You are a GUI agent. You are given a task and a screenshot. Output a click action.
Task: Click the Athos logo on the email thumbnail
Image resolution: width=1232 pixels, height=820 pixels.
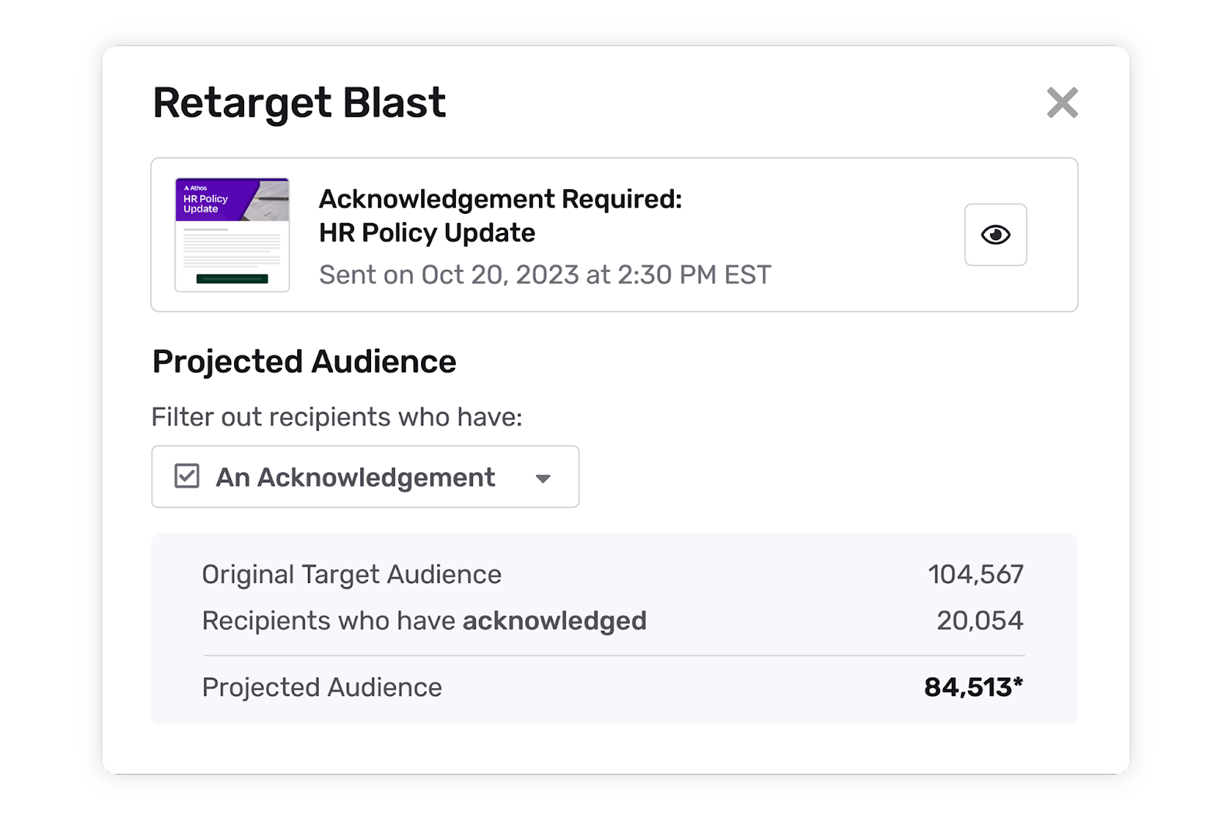(x=194, y=187)
